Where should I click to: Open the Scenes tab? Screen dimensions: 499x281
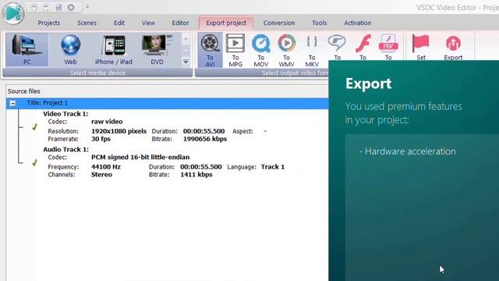click(x=87, y=23)
